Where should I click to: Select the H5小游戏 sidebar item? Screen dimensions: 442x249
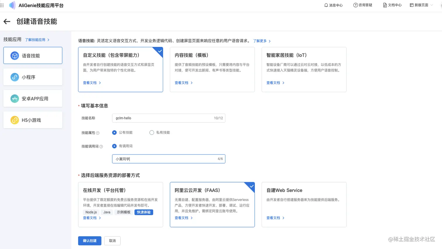point(33,120)
